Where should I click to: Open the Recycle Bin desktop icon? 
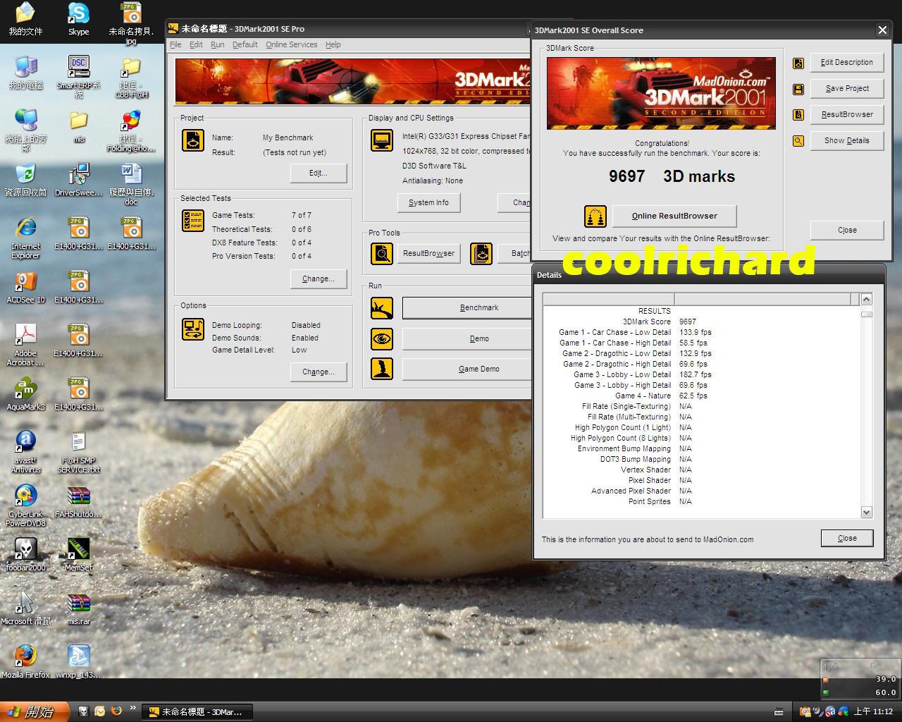25,180
